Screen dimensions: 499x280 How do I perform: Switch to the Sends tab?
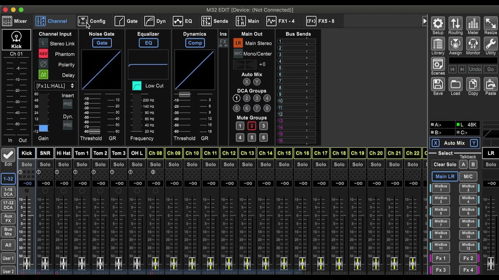(215, 21)
